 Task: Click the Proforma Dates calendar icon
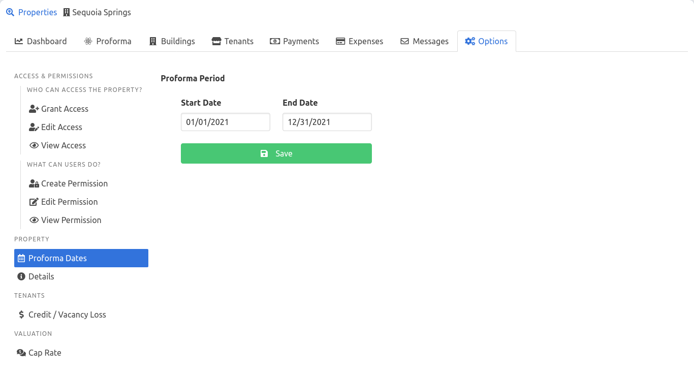[x=21, y=258]
